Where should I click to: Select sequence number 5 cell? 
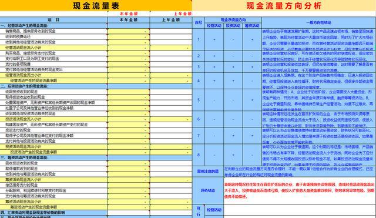[x=199, y=100]
